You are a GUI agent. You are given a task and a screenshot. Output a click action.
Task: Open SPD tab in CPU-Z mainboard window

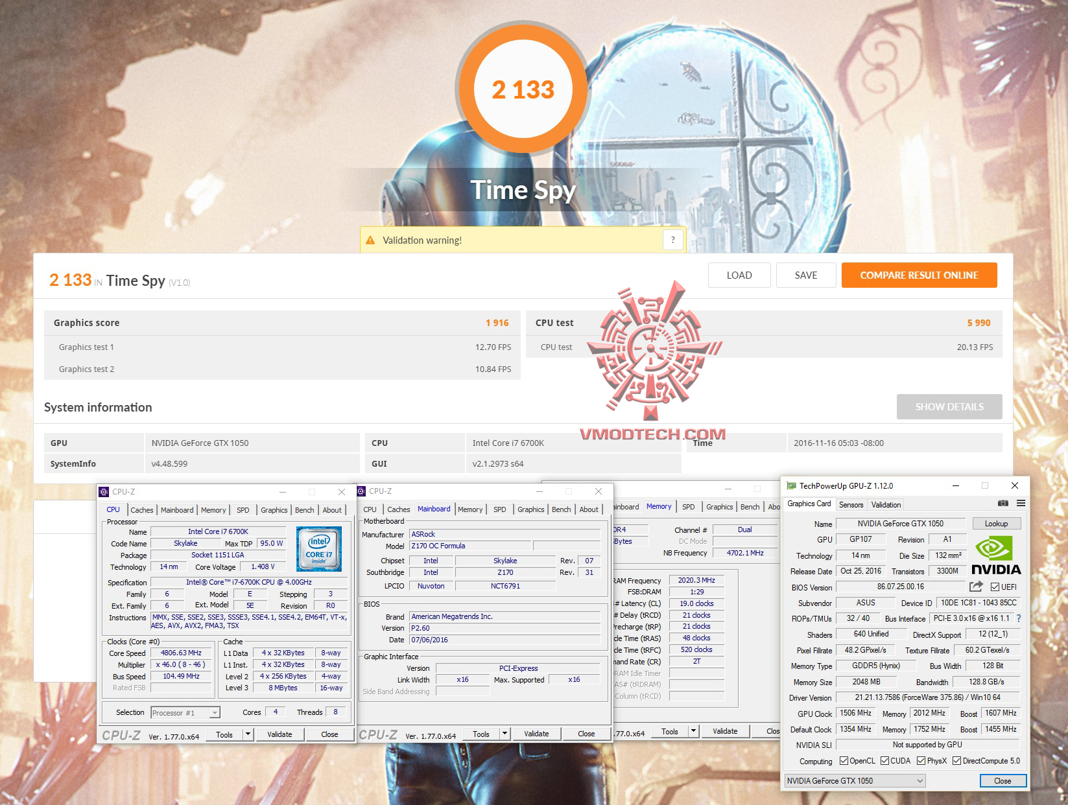pos(499,509)
